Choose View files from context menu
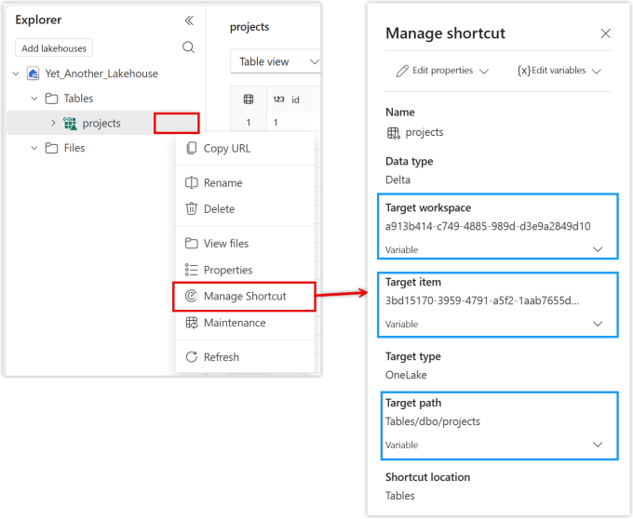The width and height of the screenshot is (633, 519). pyautogui.click(x=245, y=243)
